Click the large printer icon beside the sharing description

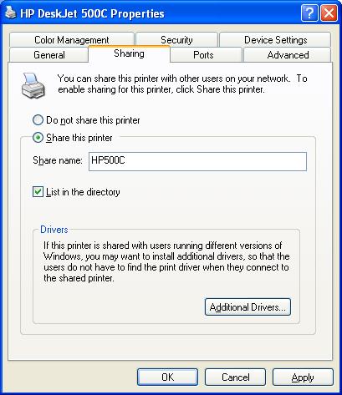(33, 86)
